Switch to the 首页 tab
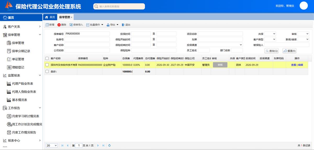 [x=50, y=17]
